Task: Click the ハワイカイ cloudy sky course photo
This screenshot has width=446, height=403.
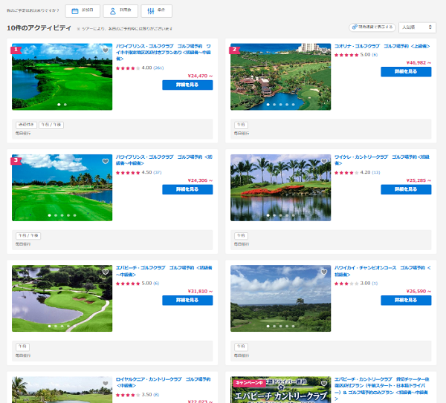Action: pos(280,298)
